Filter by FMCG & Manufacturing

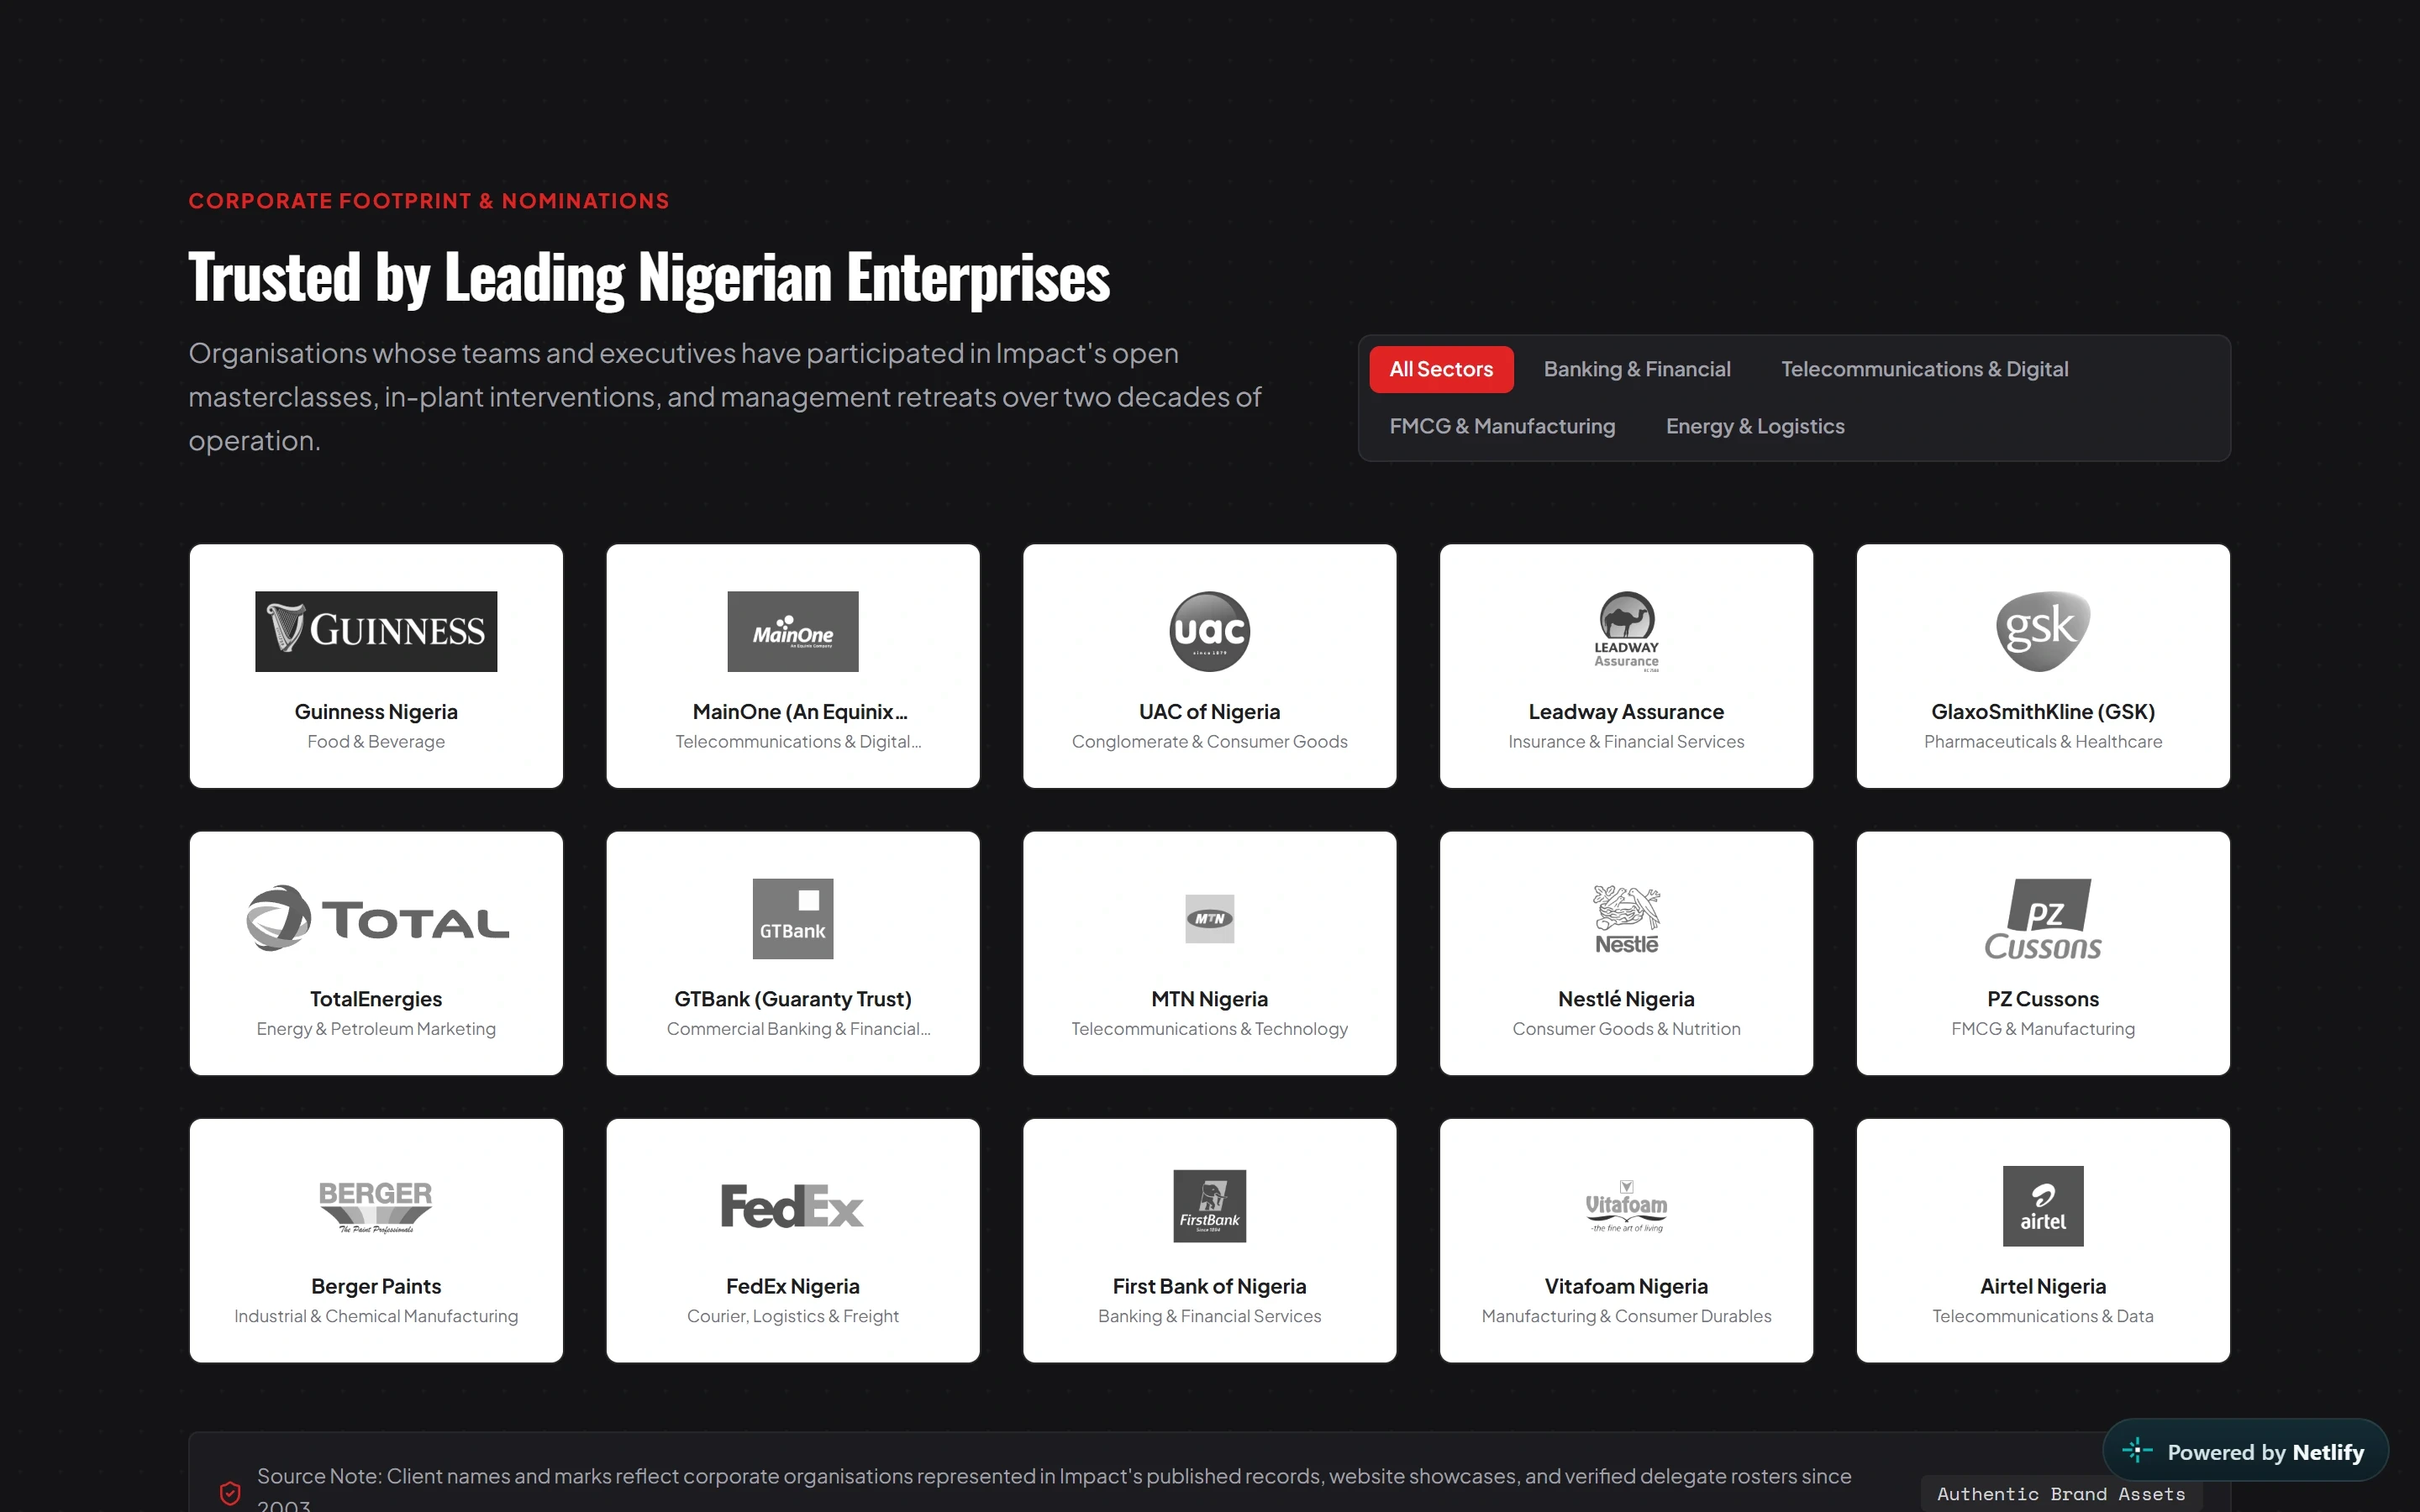pyautogui.click(x=1502, y=426)
